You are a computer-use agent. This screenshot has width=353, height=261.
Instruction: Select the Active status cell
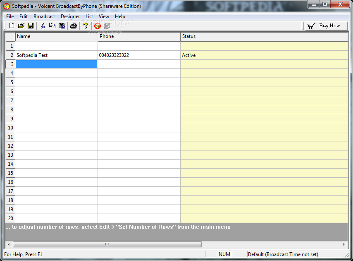[264, 55]
